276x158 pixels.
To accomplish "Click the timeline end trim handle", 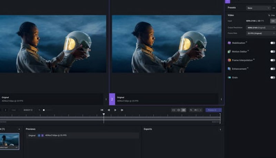I will [x=220, y=118].
